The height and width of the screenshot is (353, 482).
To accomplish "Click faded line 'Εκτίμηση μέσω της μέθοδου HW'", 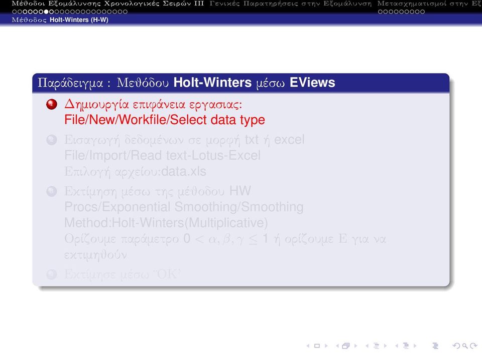I will 158,191.
